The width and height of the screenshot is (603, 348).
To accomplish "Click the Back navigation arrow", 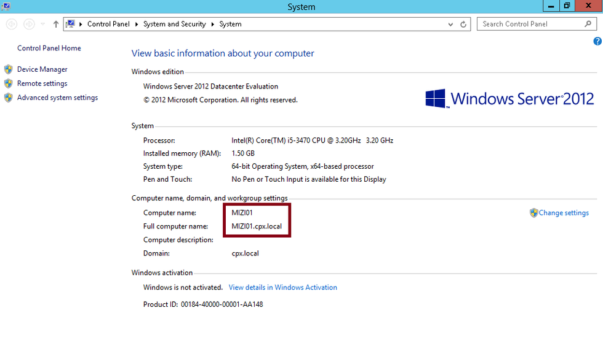I will click(12, 24).
